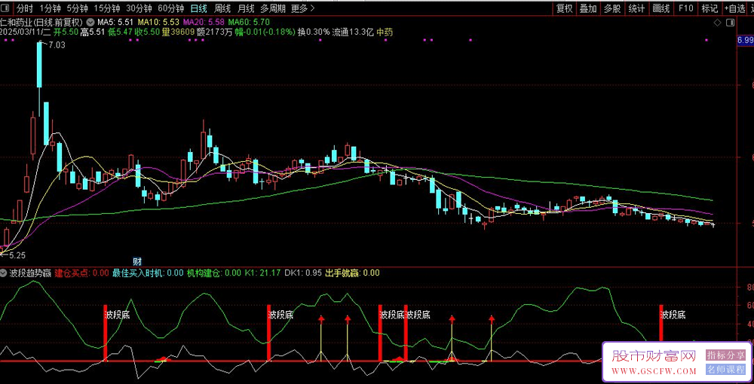Click the 财 financial event marker
754x384 pixels.
click(137, 261)
